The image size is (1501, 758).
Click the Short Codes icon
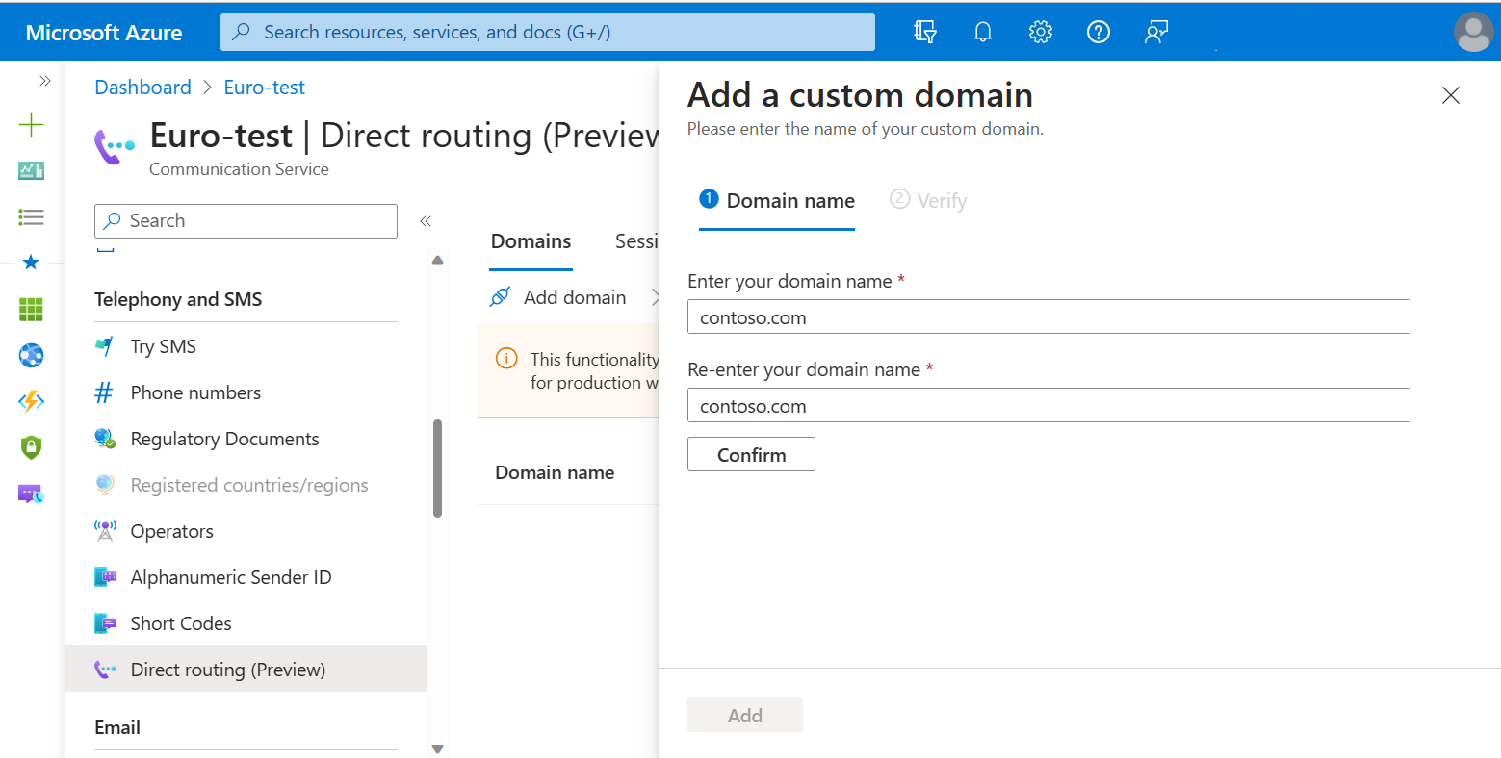[x=105, y=623]
